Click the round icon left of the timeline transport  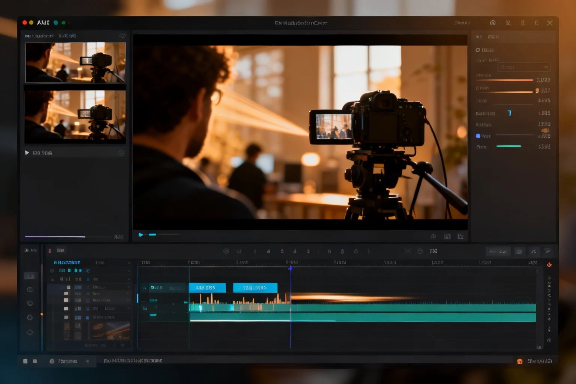point(226,251)
